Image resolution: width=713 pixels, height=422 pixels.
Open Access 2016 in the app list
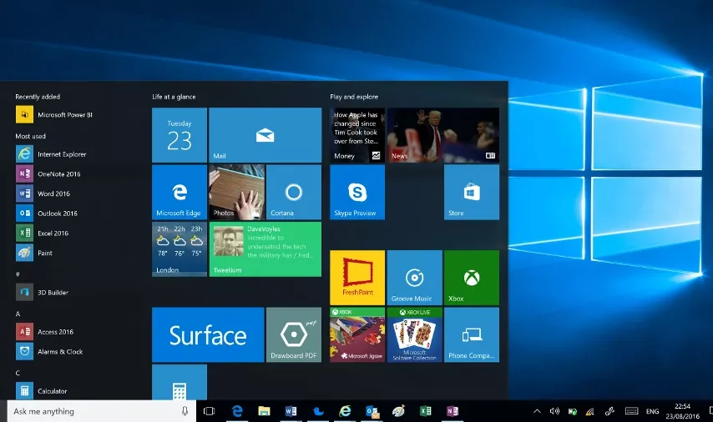click(44, 332)
